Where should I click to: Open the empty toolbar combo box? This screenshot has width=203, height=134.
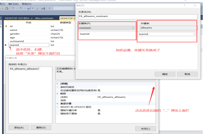(x=63, y=8)
